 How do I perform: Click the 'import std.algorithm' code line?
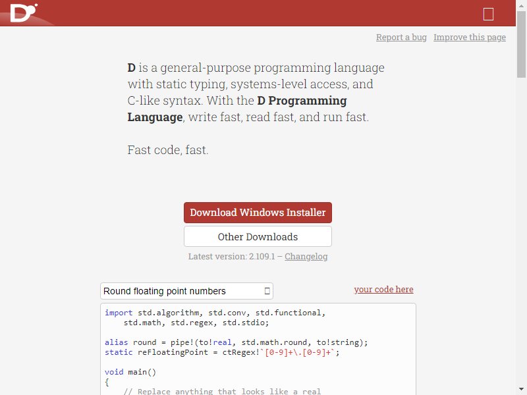pyautogui.click(x=215, y=313)
